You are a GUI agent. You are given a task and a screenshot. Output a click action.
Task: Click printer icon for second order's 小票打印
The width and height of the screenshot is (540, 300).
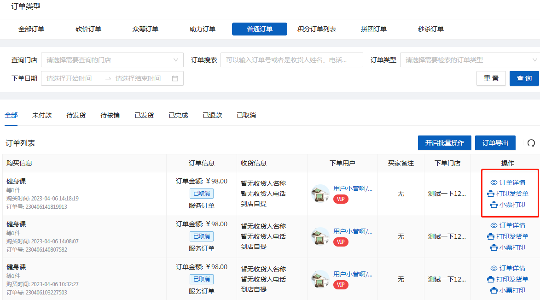(x=494, y=247)
